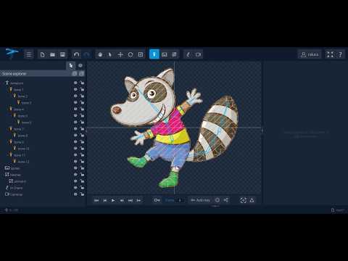Select the scale tool icon
Screen dimensions: 348x261
click(141, 54)
